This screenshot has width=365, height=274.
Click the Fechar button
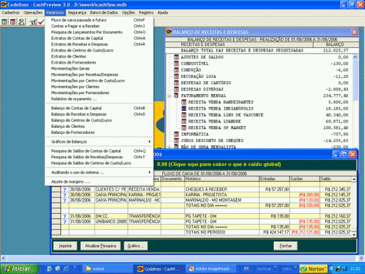pyautogui.click(x=285, y=246)
